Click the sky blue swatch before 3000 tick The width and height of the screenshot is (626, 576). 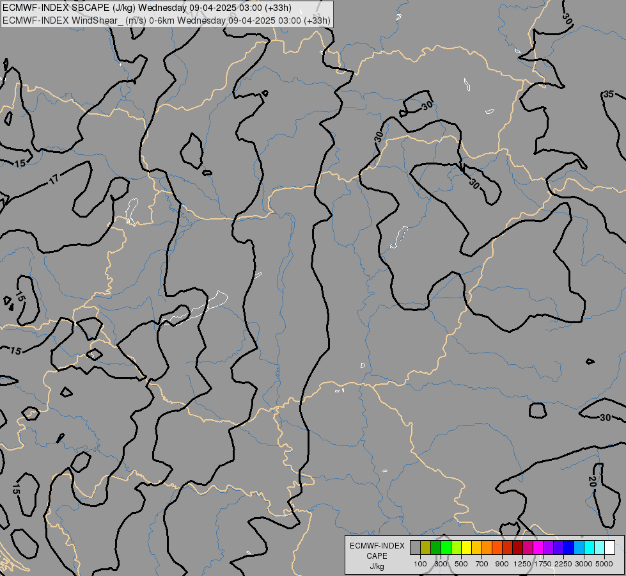[x=579, y=547]
